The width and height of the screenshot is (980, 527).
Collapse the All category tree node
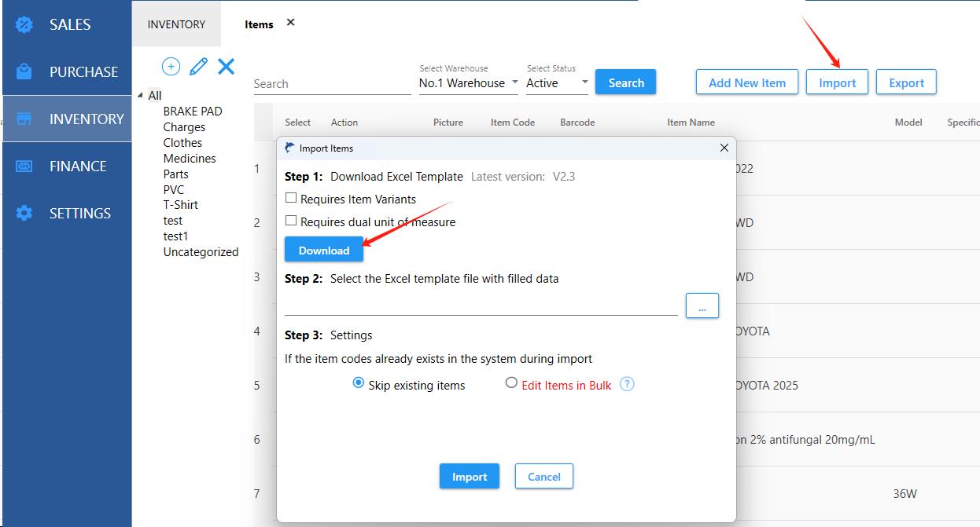(x=141, y=96)
